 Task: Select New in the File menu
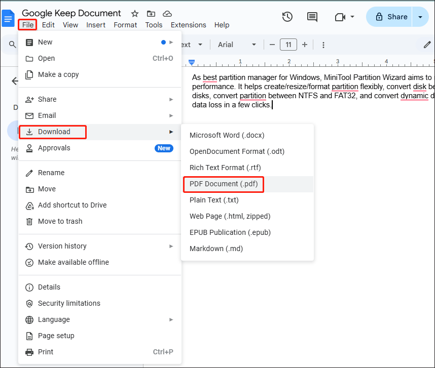click(100, 42)
